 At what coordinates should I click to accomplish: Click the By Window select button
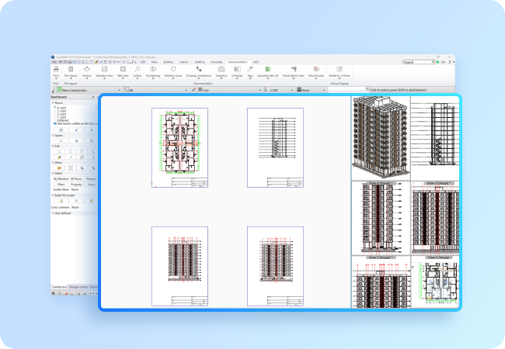pos(60,178)
